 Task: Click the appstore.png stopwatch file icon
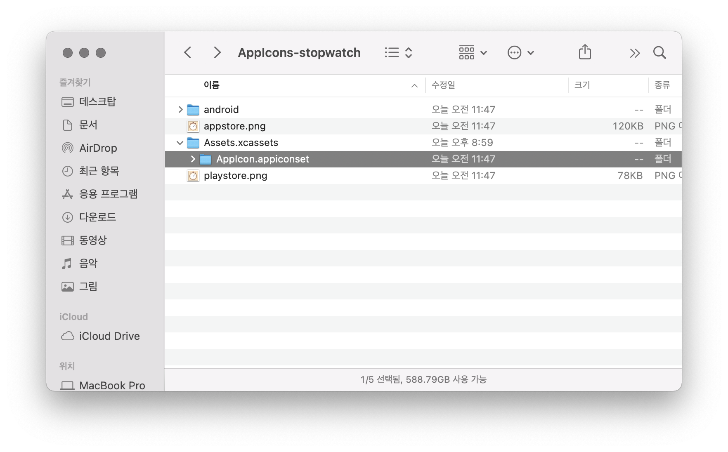pyautogui.click(x=193, y=126)
